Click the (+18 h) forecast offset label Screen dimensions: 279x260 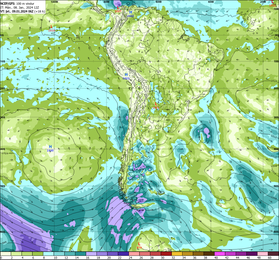click(x=40, y=11)
